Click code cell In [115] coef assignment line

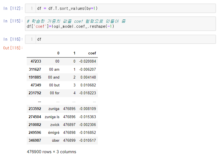click(x=70, y=26)
